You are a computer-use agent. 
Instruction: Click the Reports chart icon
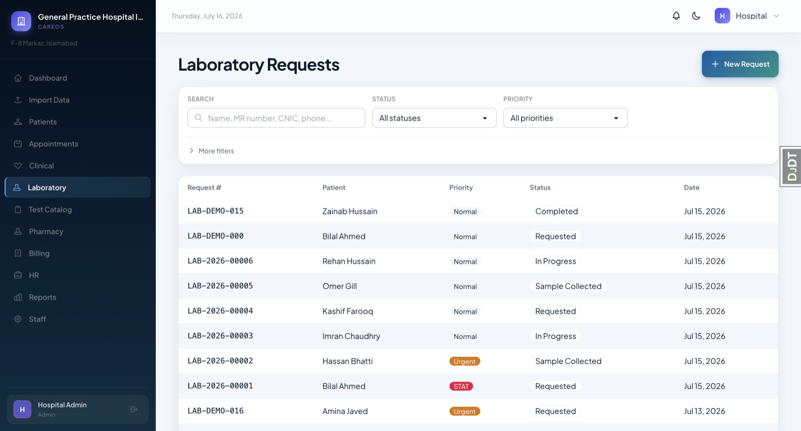tap(18, 297)
